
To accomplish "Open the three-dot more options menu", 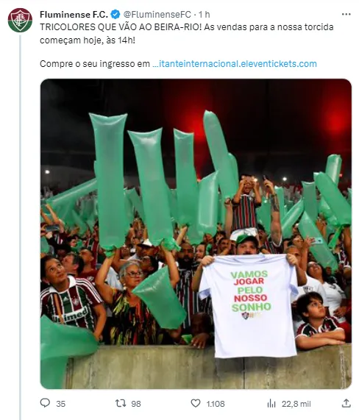I will [346, 14].
